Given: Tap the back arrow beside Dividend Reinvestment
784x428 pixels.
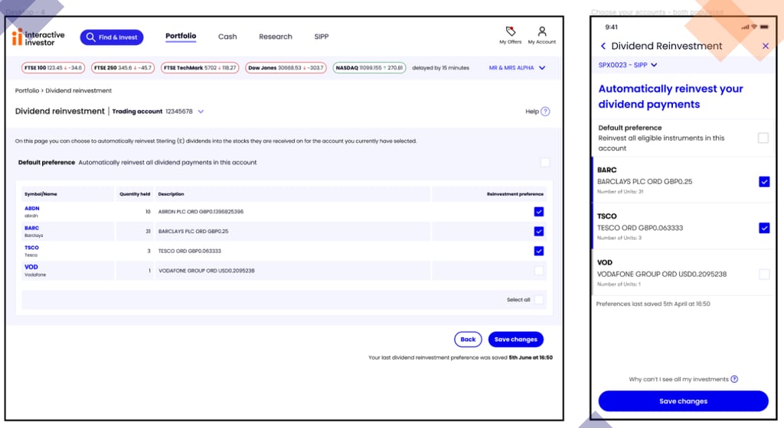Looking at the screenshot, I should pos(603,46).
